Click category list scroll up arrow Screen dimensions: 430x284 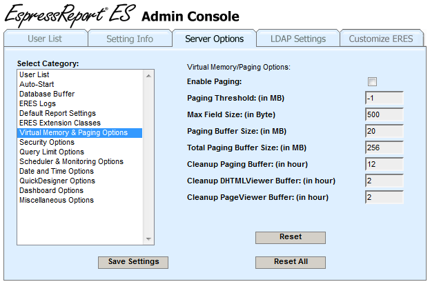148,76
